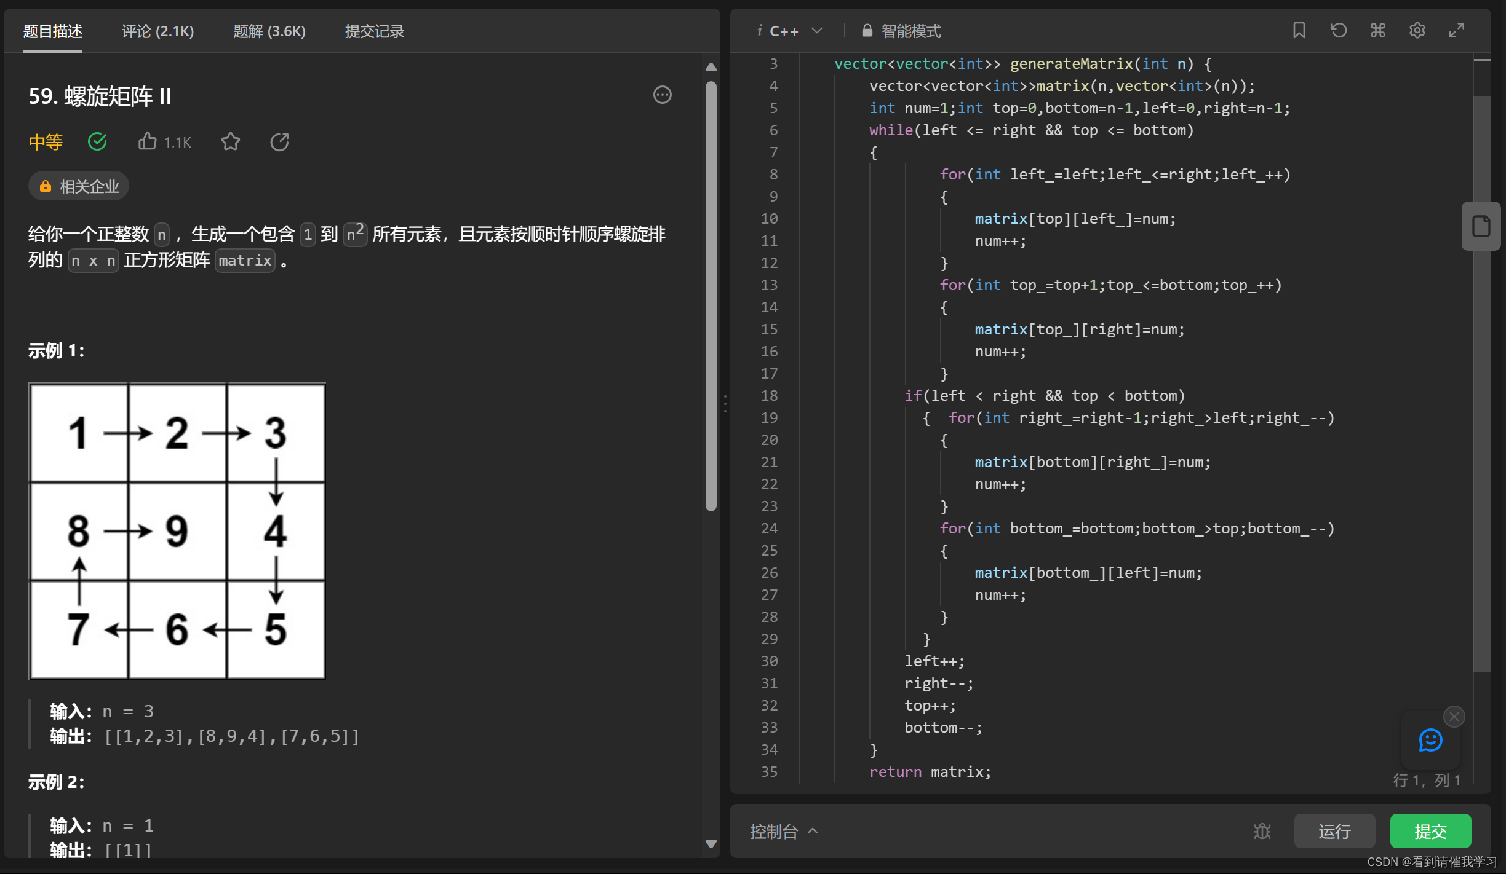
Task: Click the 运行 run button
Action: [x=1334, y=831]
